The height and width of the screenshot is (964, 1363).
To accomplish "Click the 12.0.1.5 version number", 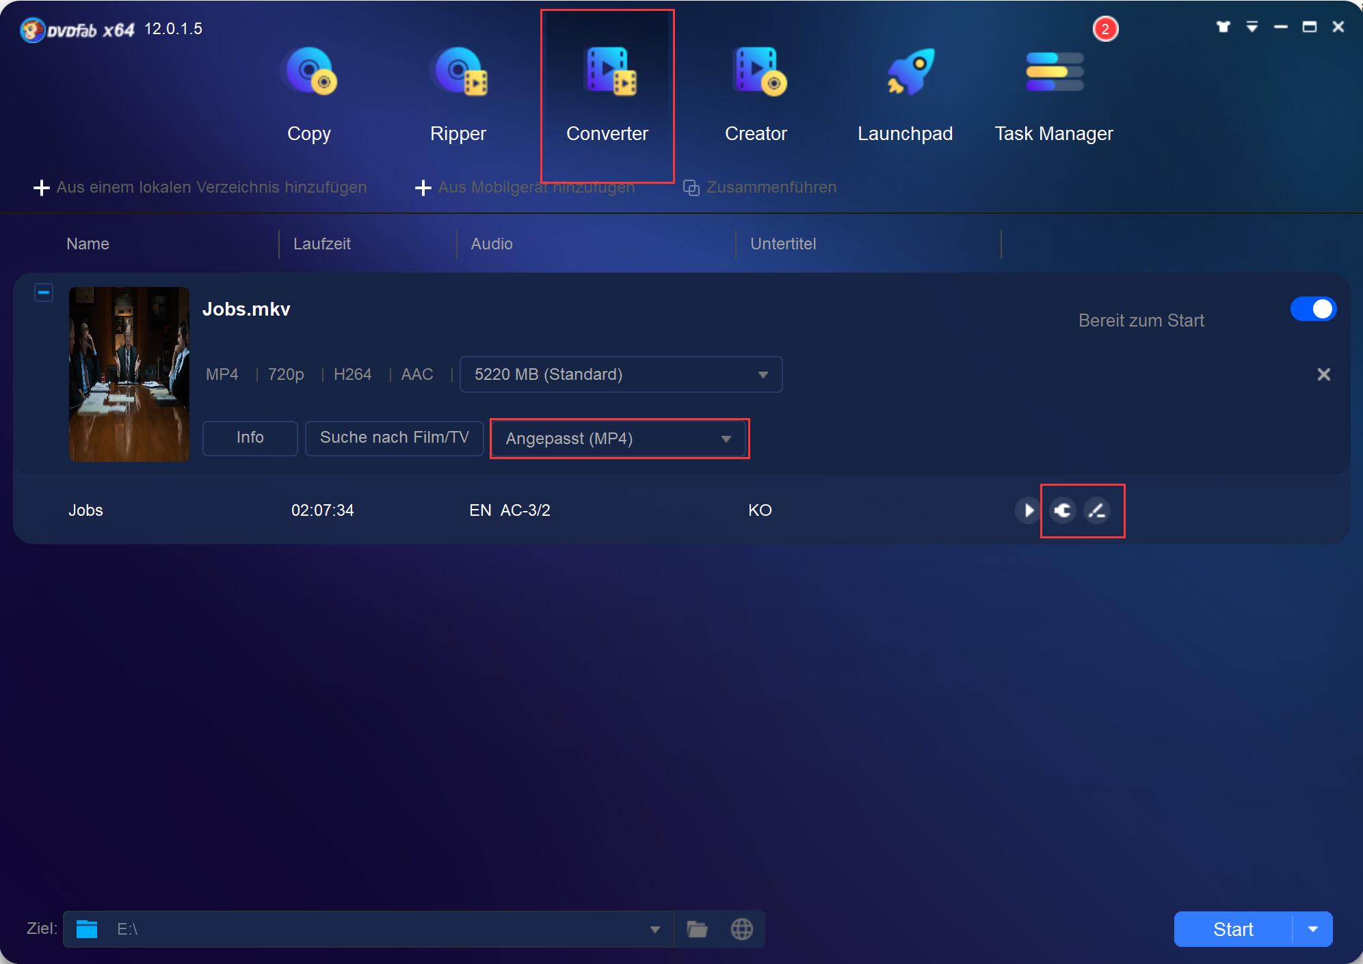I will [173, 29].
